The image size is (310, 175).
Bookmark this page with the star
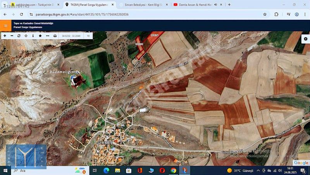(265, 14)
